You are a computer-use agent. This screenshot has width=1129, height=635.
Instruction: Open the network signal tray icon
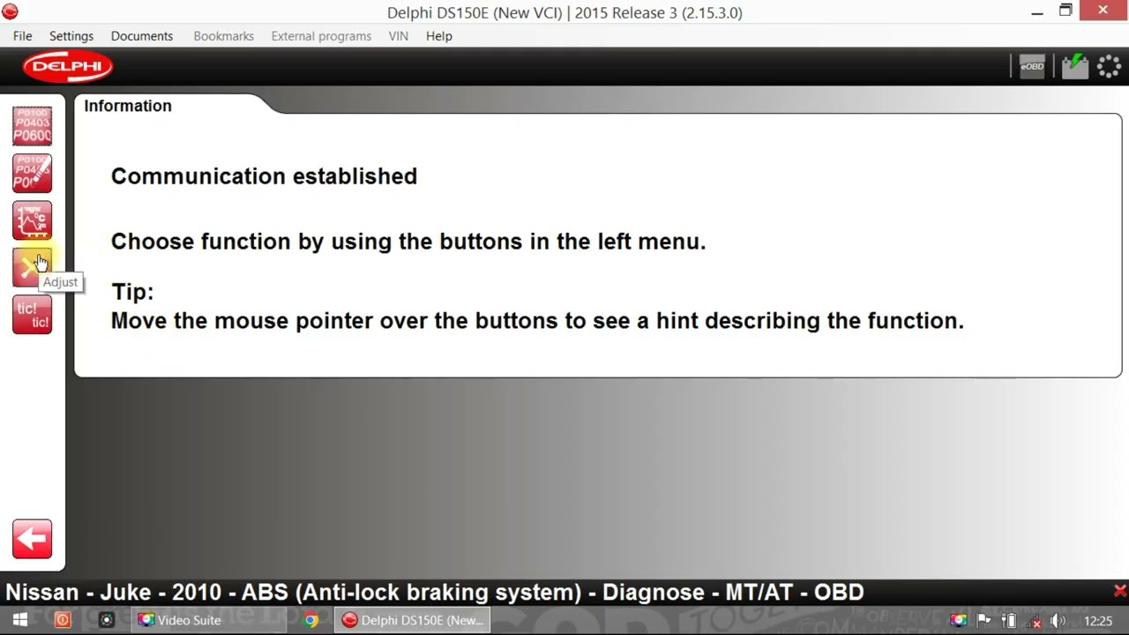pos(1033,621)
